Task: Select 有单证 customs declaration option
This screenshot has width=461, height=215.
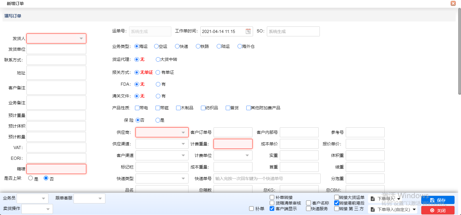Action: pyautogui.click(x=158, y=72)
